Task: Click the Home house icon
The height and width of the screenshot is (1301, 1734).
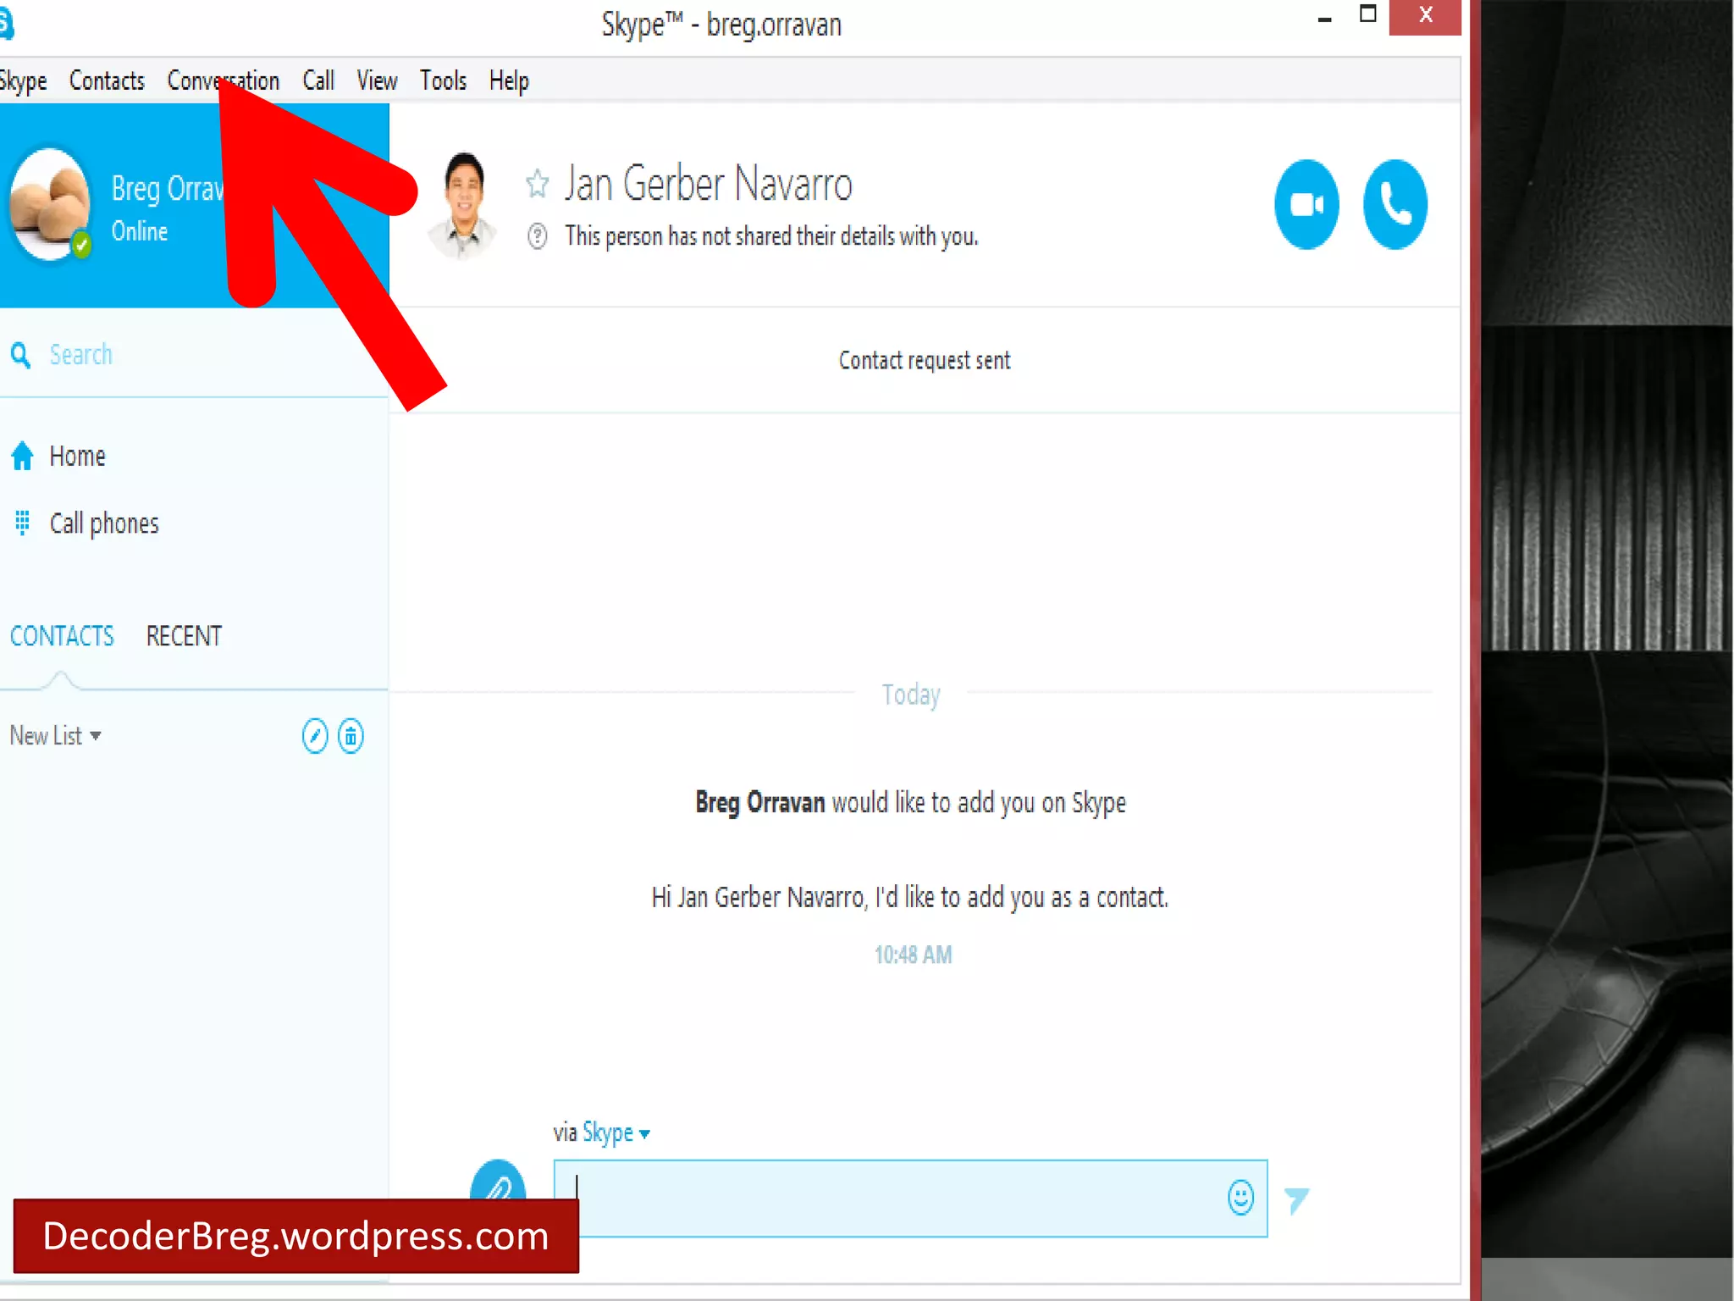Action: (23, 456)
